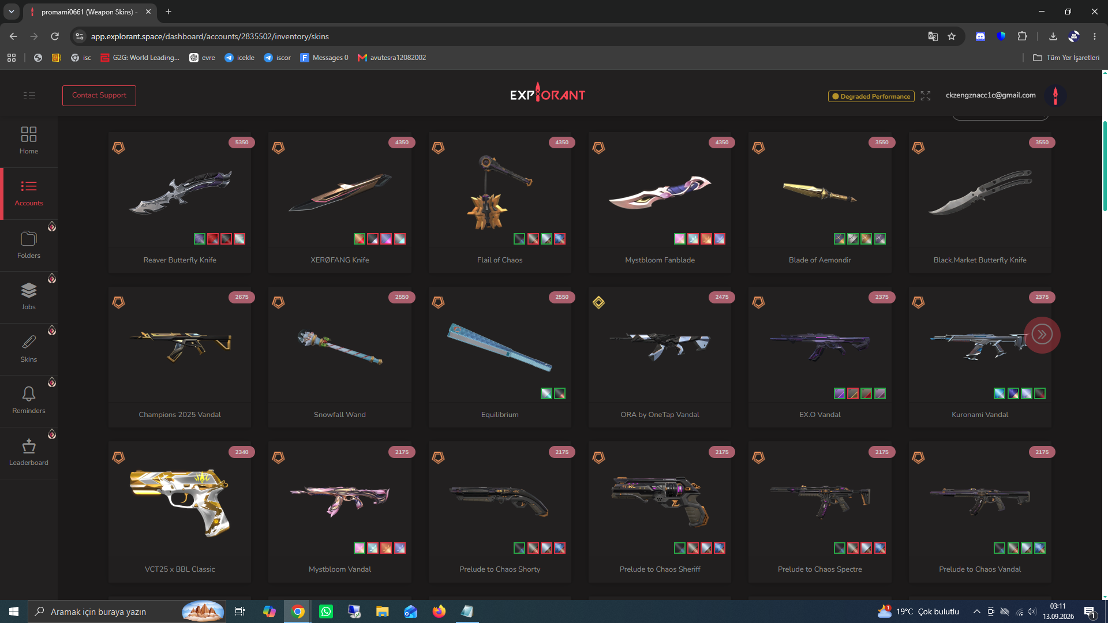Click Contact Support button

[x=99, y=96]
